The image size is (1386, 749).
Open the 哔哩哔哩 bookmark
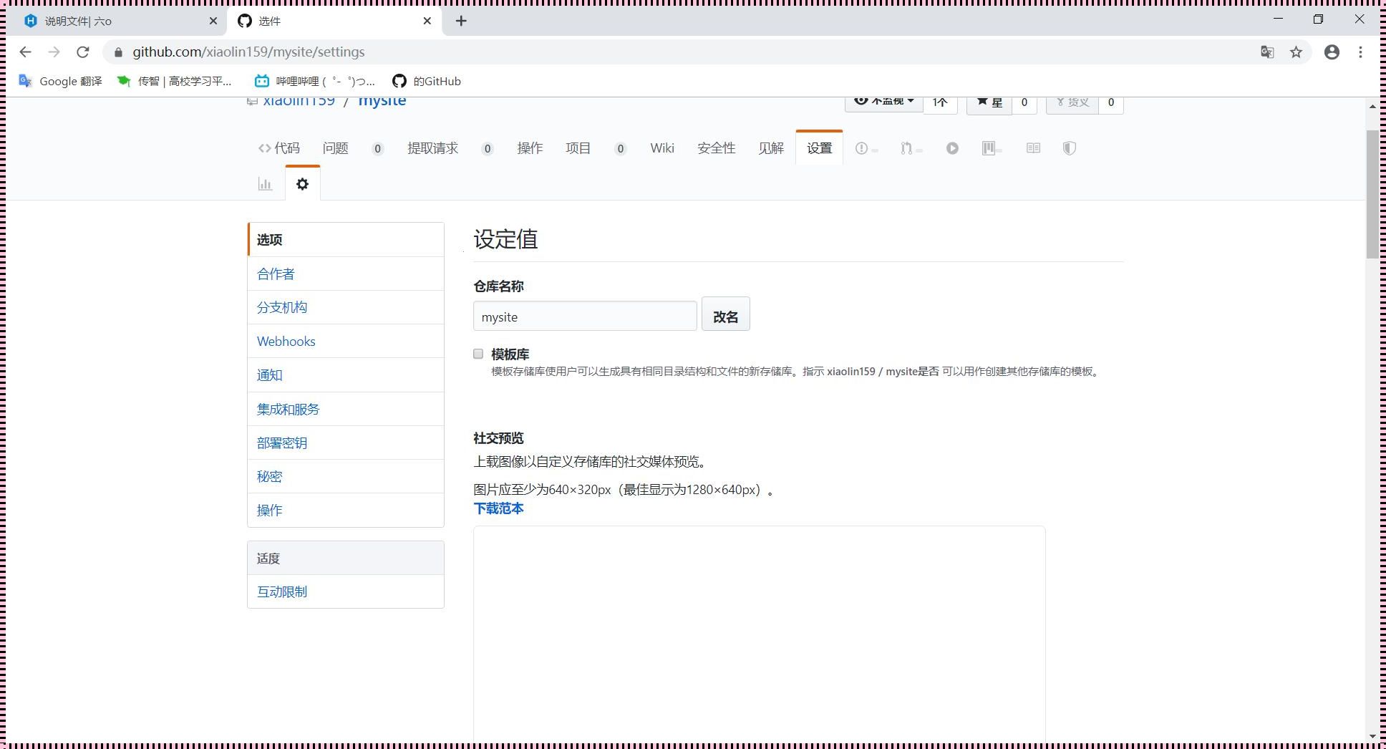(x=315, y=81)
